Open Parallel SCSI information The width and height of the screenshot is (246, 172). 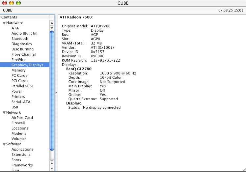(22, 86)
